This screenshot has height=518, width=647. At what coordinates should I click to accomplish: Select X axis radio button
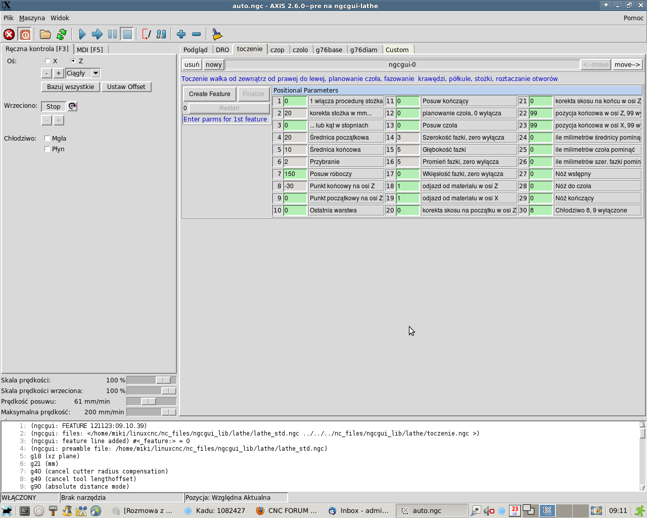click(48, 61)
